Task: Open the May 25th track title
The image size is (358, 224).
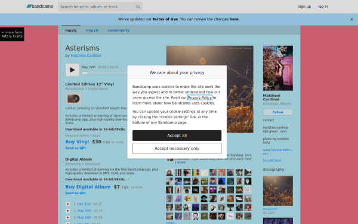Action: coord(84,211)
